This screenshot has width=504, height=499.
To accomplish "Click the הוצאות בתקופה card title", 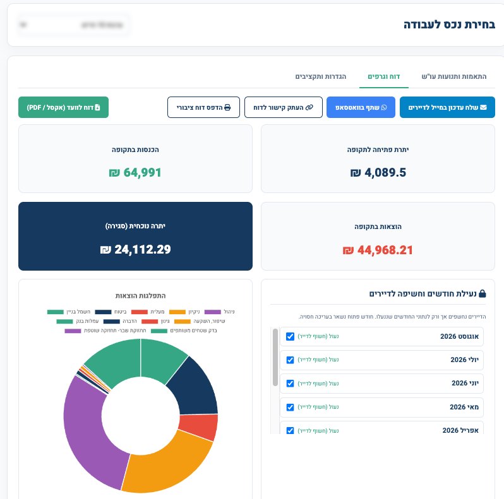I will [378, 226].
